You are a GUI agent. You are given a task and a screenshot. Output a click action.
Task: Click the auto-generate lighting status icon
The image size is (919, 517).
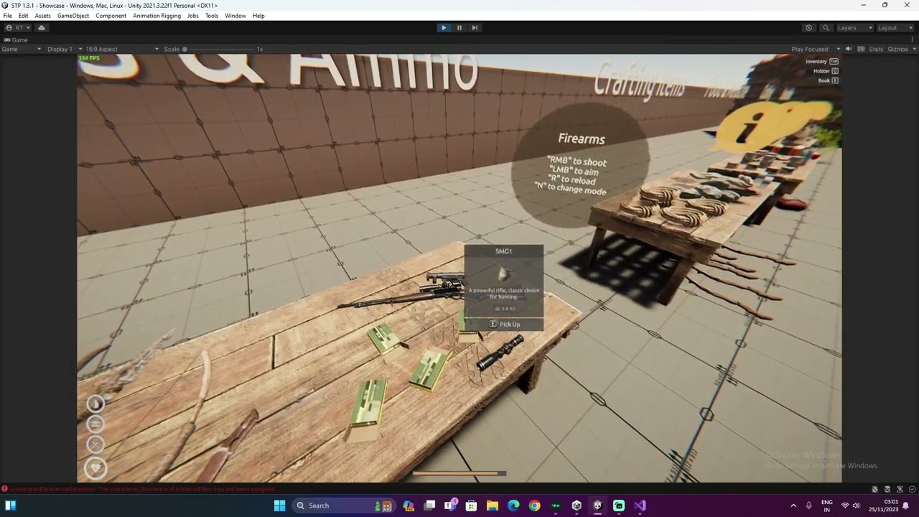[x=899, y=489]
